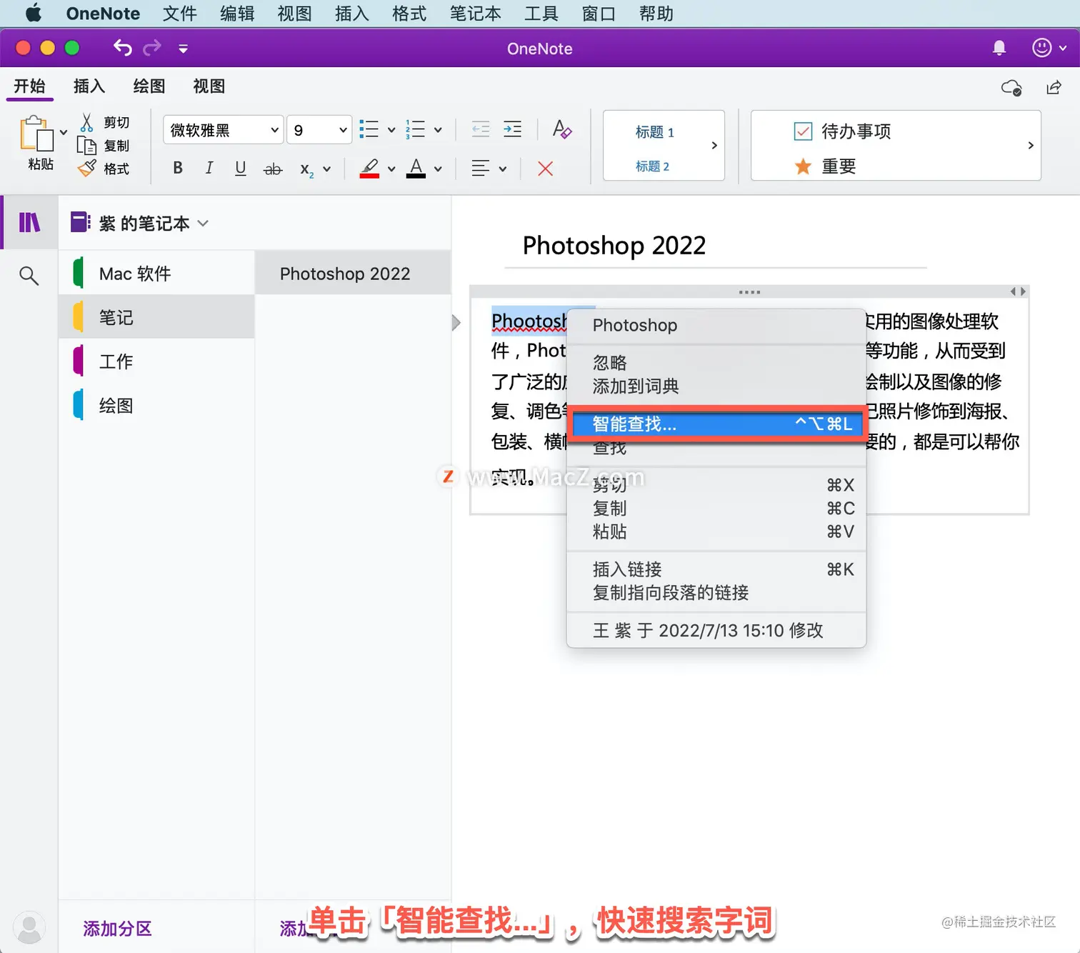The image size is (1080, 953).
Task: Open the alignment dropdown arrow
Action: [503, 169]
